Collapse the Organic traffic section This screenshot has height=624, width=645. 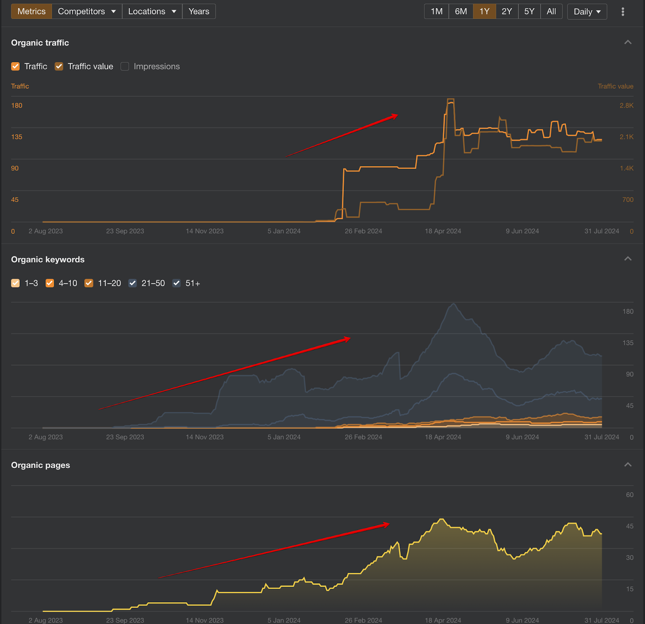[628, 42]
